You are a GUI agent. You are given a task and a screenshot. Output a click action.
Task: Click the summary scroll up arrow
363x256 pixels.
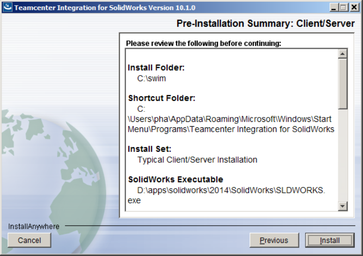(342, 54)
